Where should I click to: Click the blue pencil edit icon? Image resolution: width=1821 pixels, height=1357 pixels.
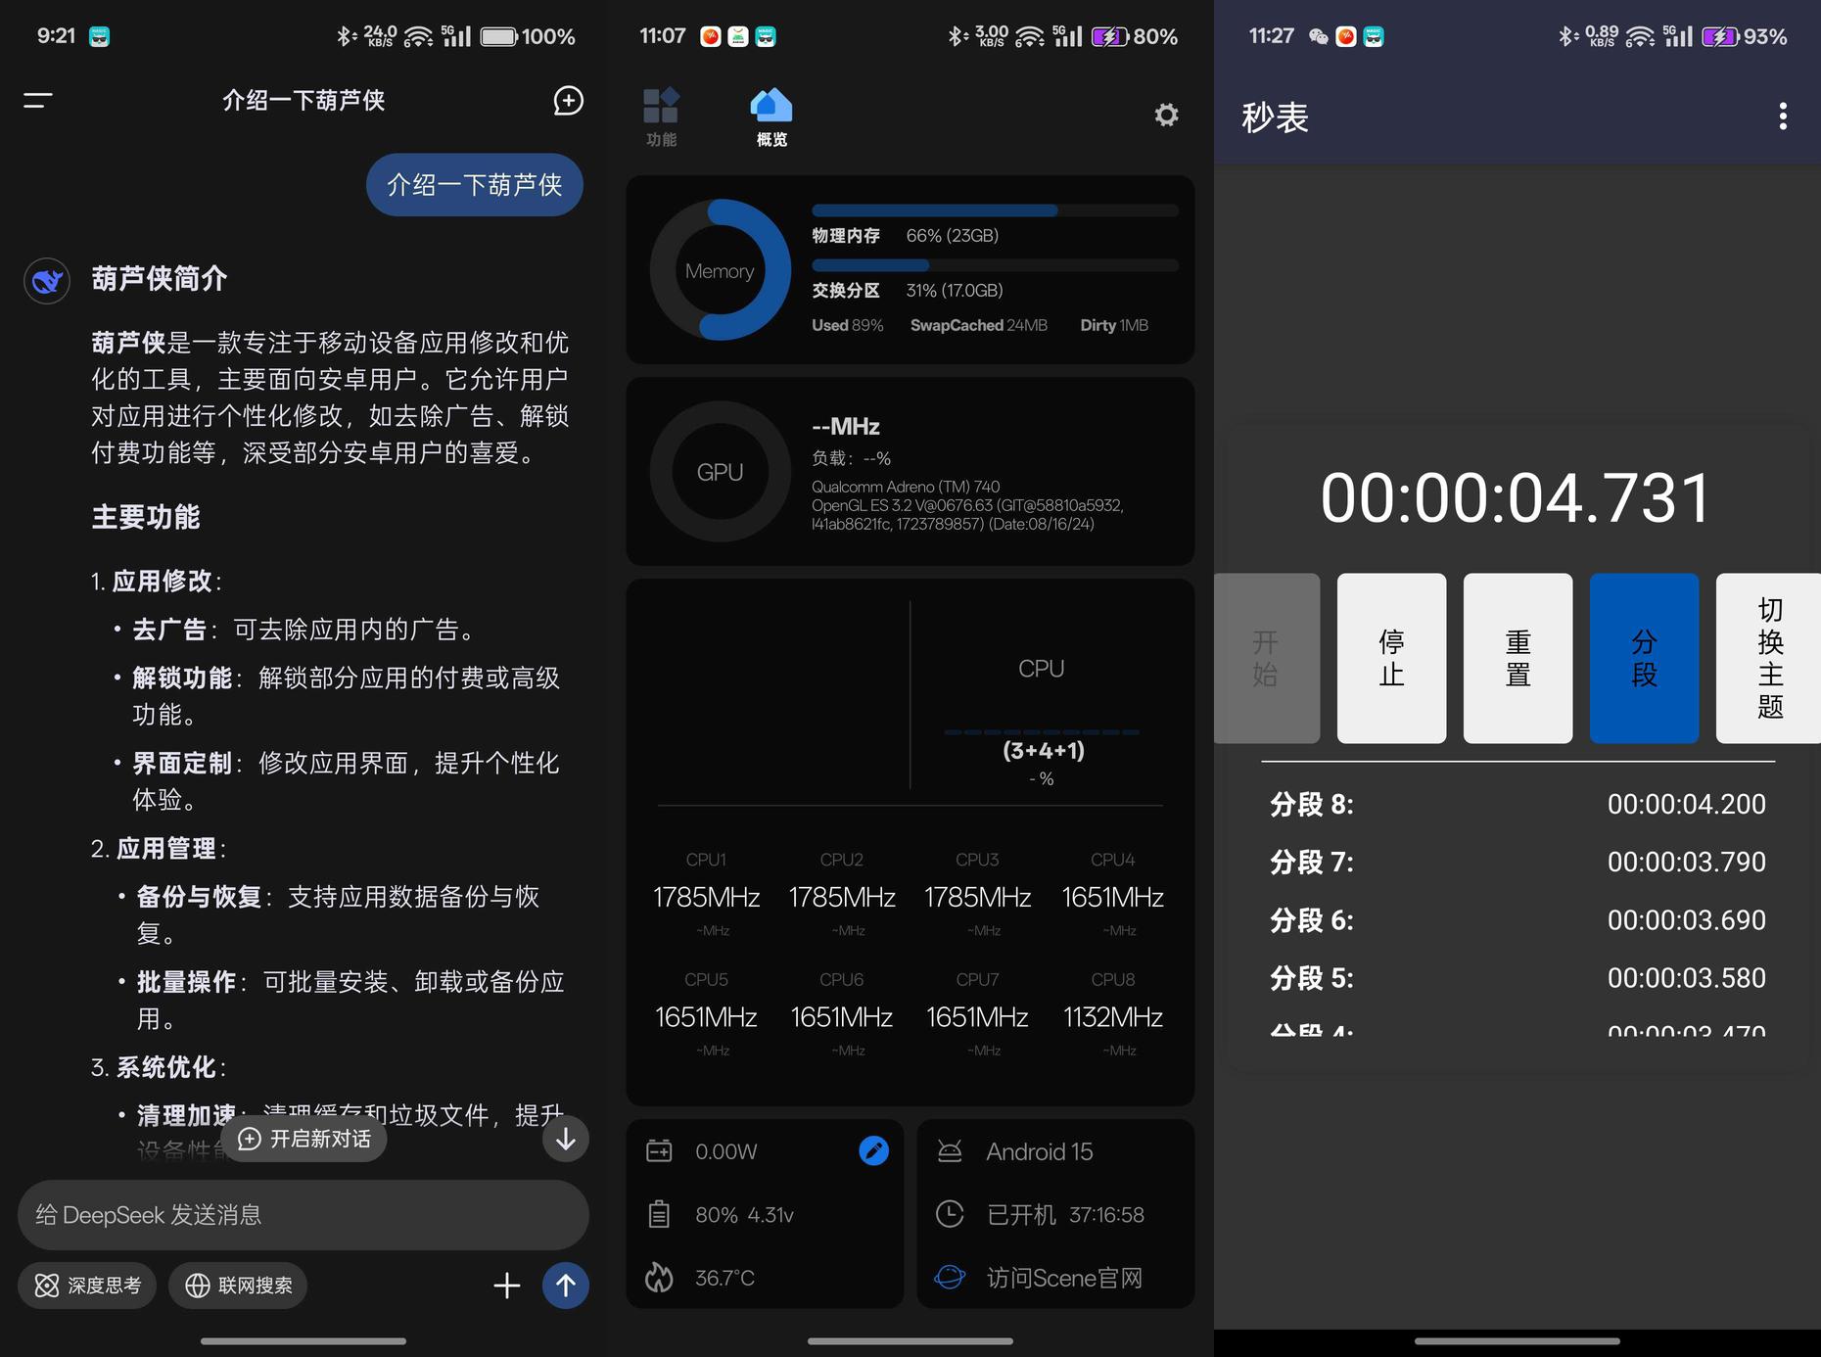(x=873, y=1150)
